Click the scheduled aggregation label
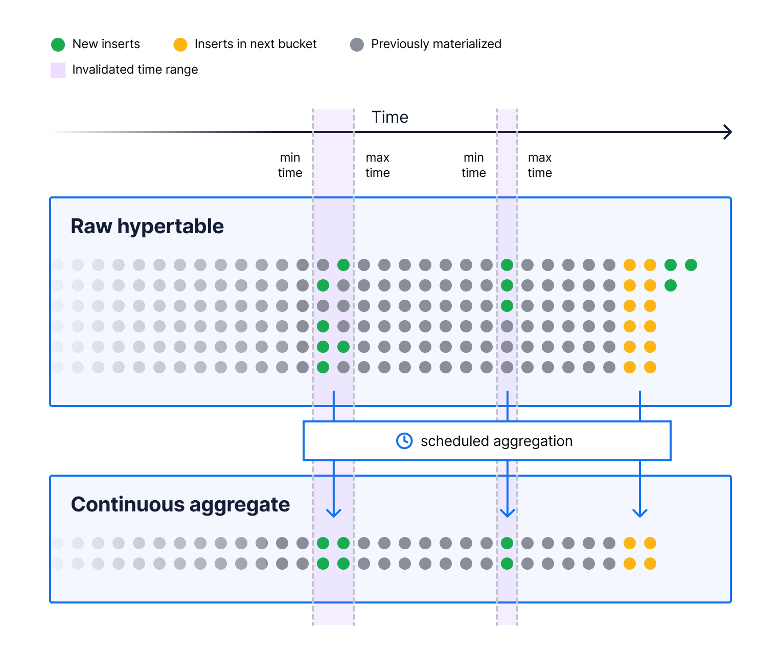The width and height of the screenshot is (780, 671). pos(496,441)
